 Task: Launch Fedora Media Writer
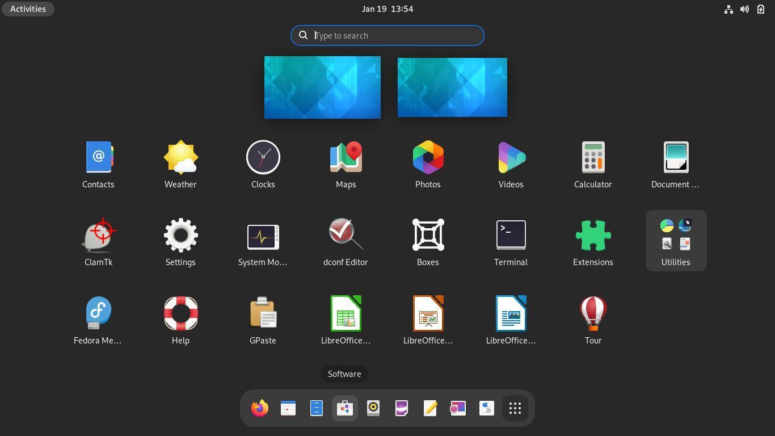98,313
